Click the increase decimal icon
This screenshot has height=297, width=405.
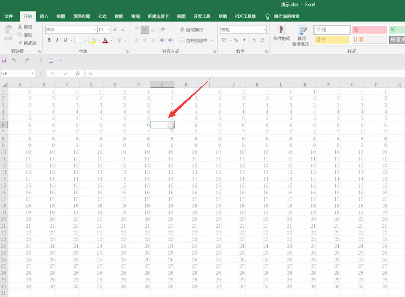[x=255, y=40]
